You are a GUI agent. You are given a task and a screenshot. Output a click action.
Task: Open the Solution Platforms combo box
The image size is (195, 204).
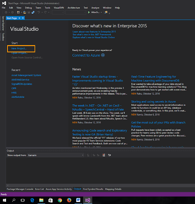(76, 12)
